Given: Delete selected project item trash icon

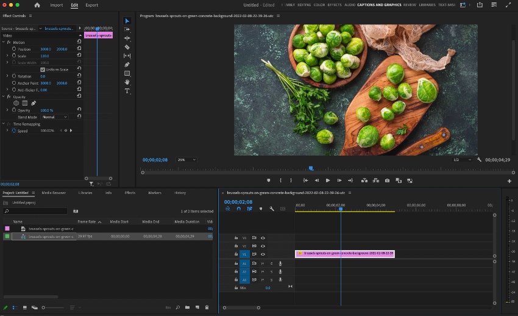Looking at the screenshot, I should click(x=207, y=307).
